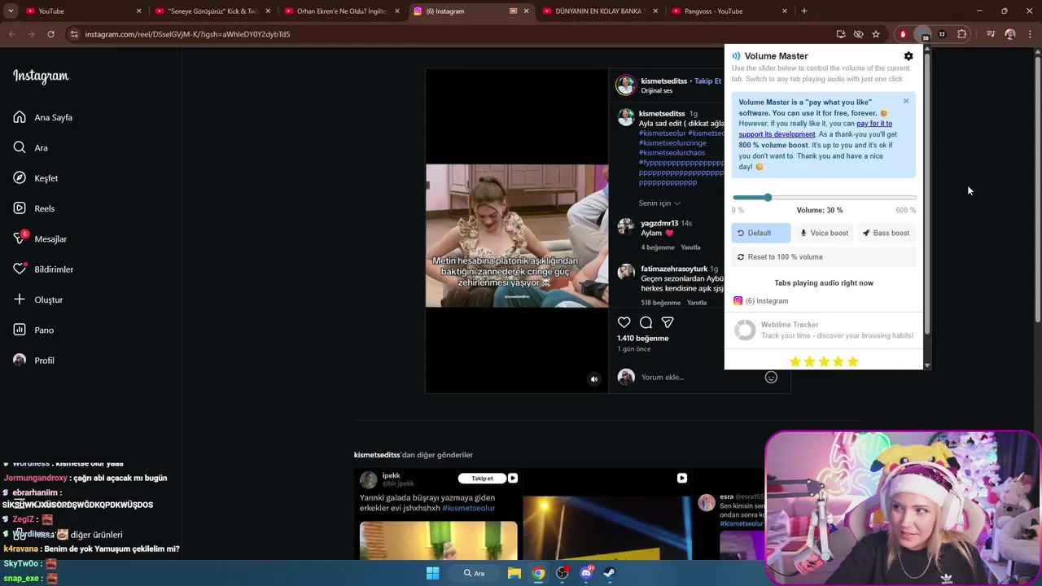Screen dimensions: 1042x586
Task: Bookmark this page with star icon
Action: 876,34
